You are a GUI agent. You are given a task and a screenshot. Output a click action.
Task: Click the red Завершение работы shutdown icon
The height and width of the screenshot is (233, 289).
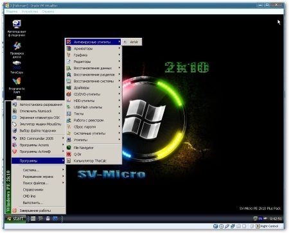[15, 211]
